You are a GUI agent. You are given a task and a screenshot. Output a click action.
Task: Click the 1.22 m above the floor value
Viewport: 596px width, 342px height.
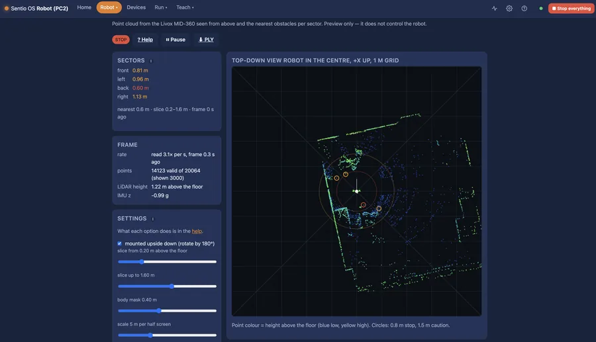[177, 187]
